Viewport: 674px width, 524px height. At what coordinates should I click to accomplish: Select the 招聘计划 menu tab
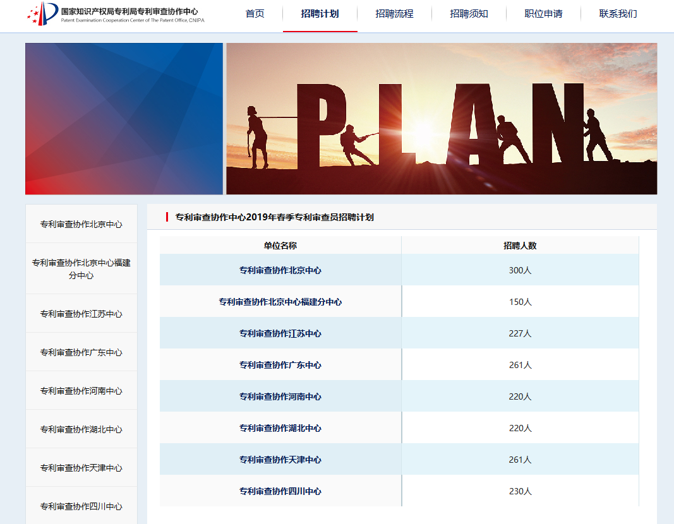(320, 14)
